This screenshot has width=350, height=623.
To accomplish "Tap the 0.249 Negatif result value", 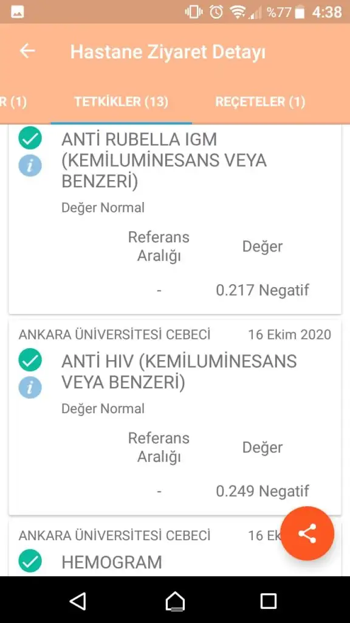I will coord(262,491).
